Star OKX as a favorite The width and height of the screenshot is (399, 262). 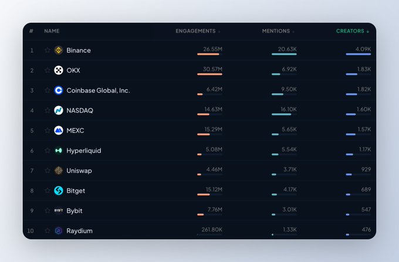click(x=48, y=70)
